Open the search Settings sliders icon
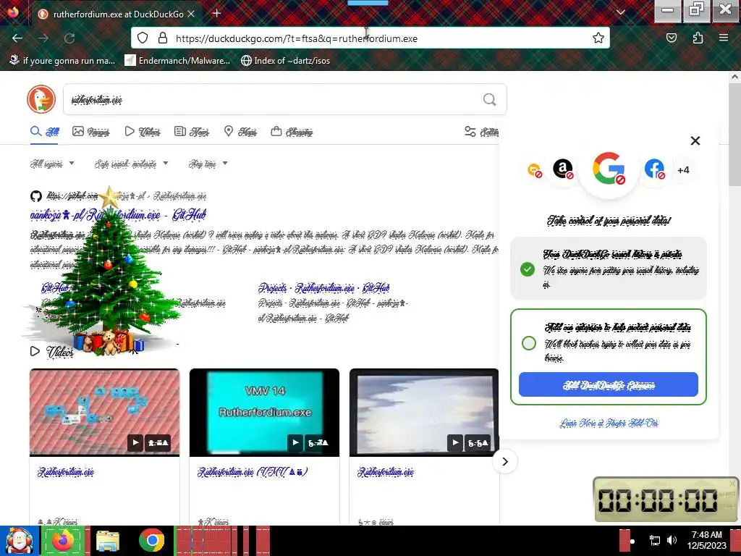This screenshot has height=556, width=741. click(470, 132)
